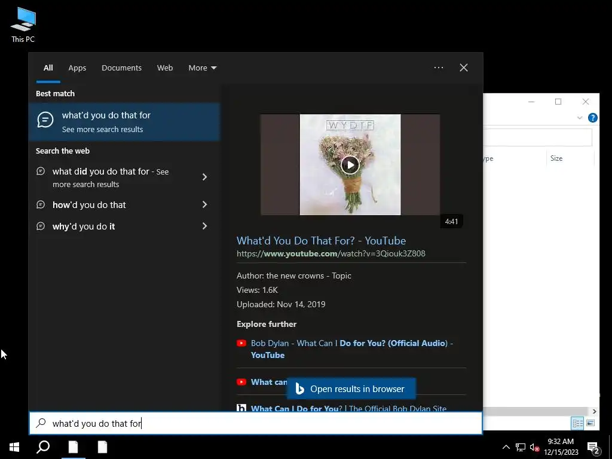Click YouTube icon beside 'What can' link

[241, 382]
